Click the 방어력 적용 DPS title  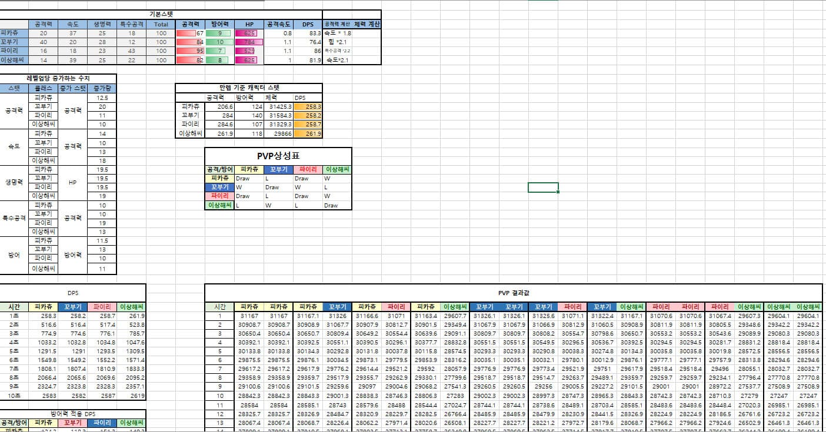[x=73, y=414]
